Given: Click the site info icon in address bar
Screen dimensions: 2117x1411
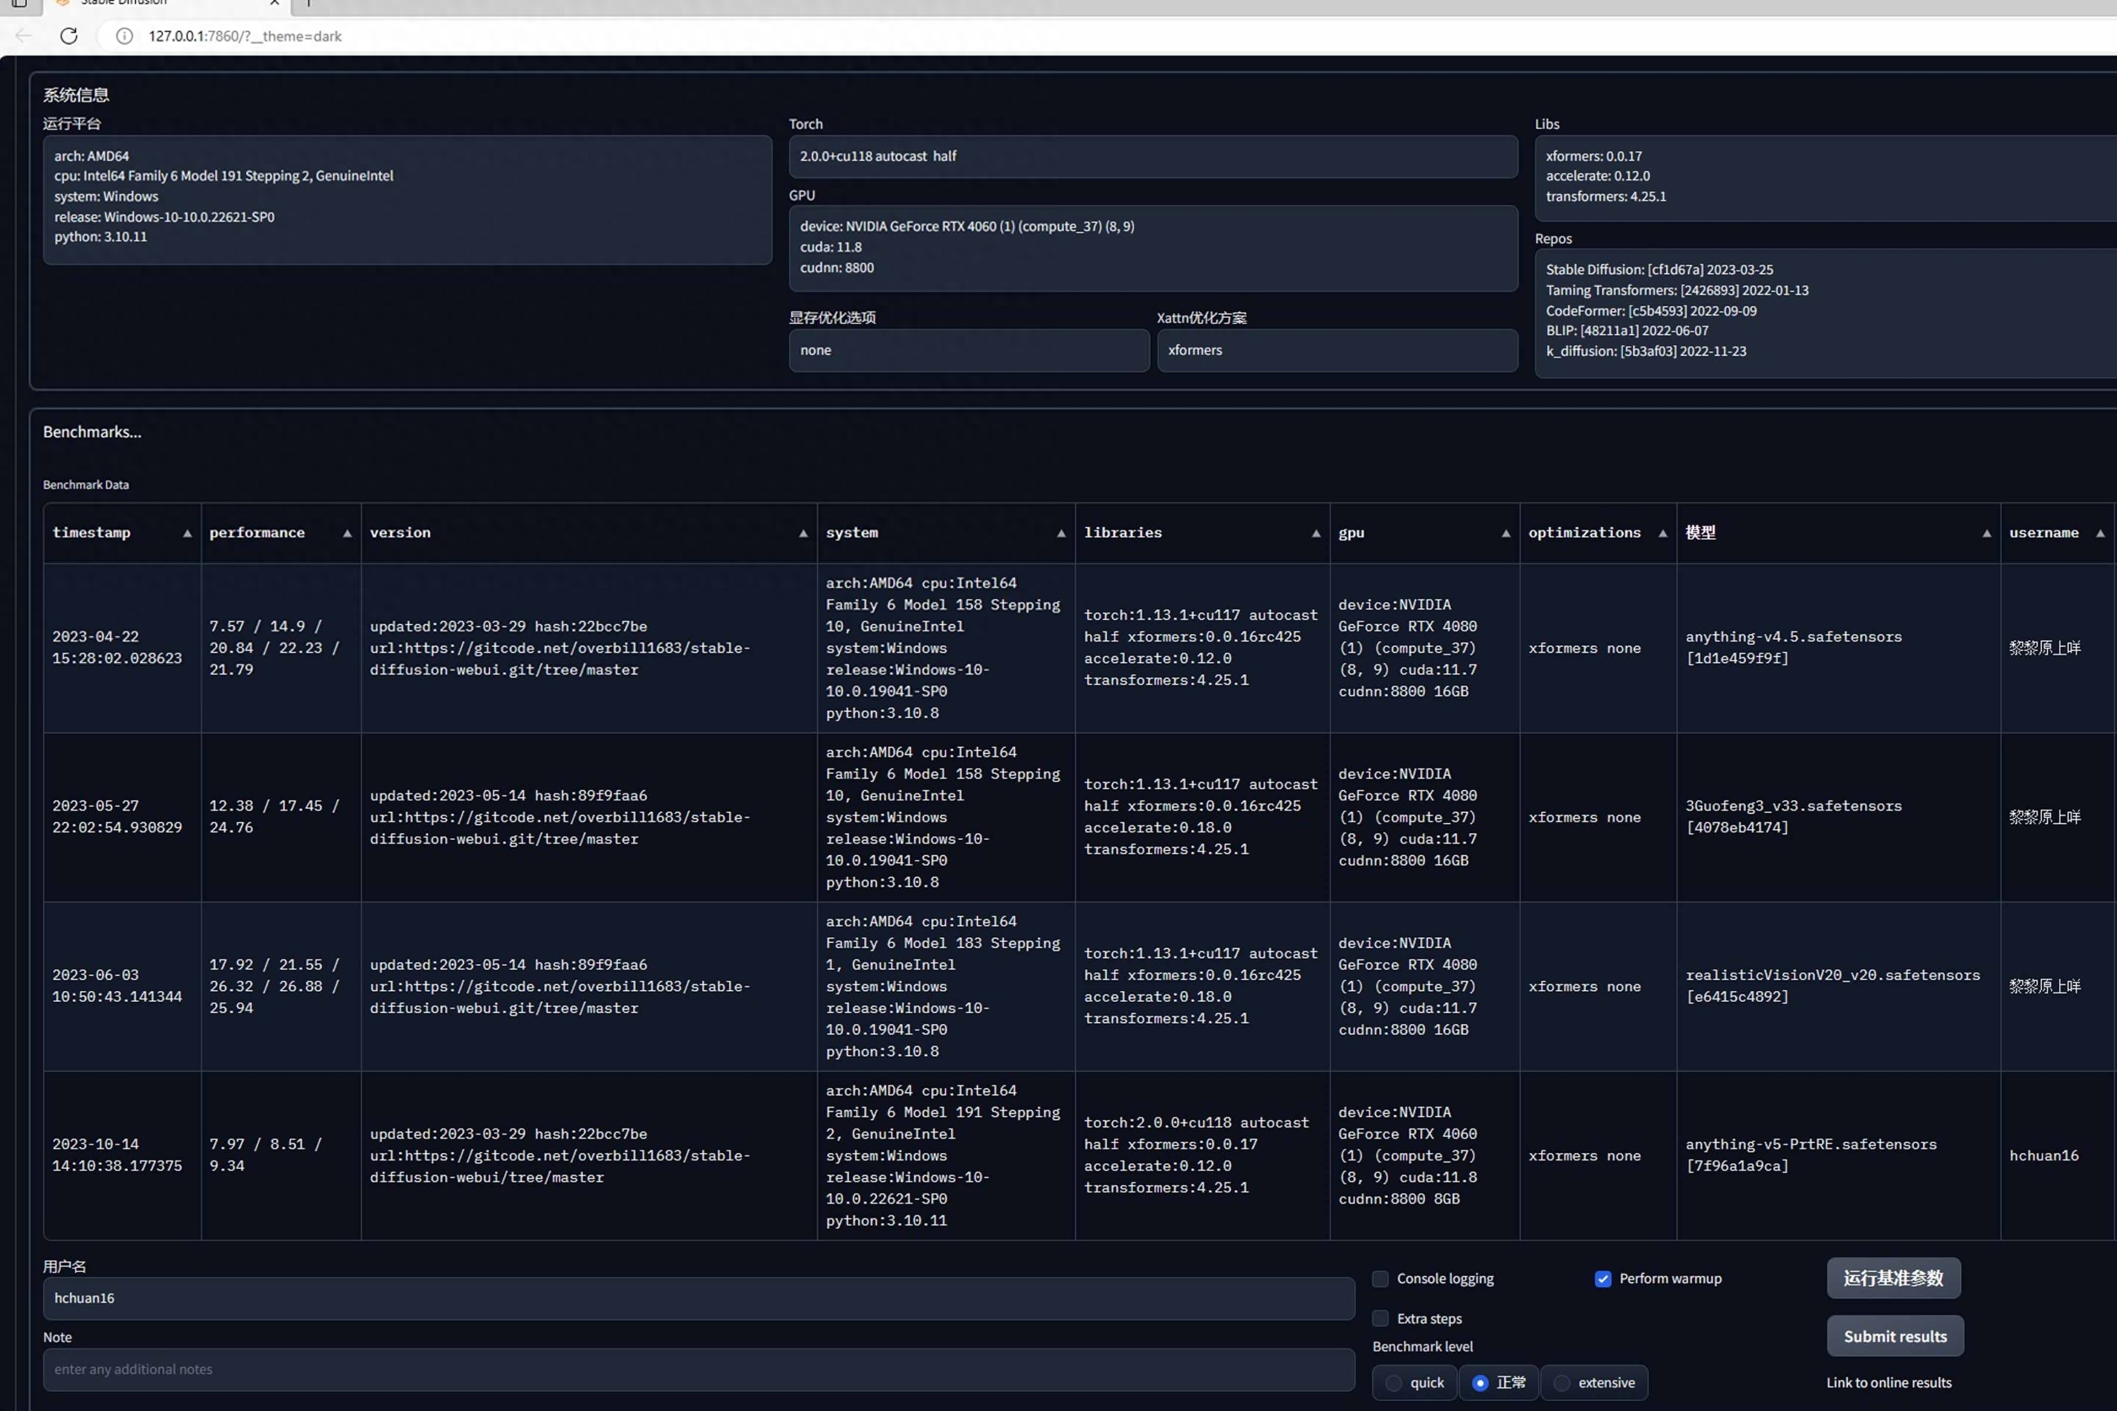Looking at the screenshot, I should pos(124,36).
